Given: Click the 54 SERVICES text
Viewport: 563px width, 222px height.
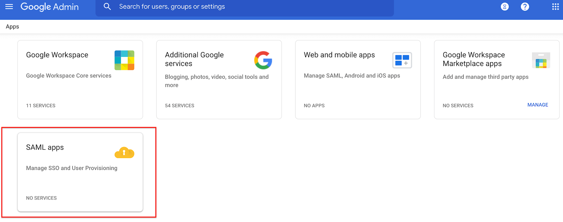Looking at the screenshot, I should pyautogui.click(x=179, y=105).
